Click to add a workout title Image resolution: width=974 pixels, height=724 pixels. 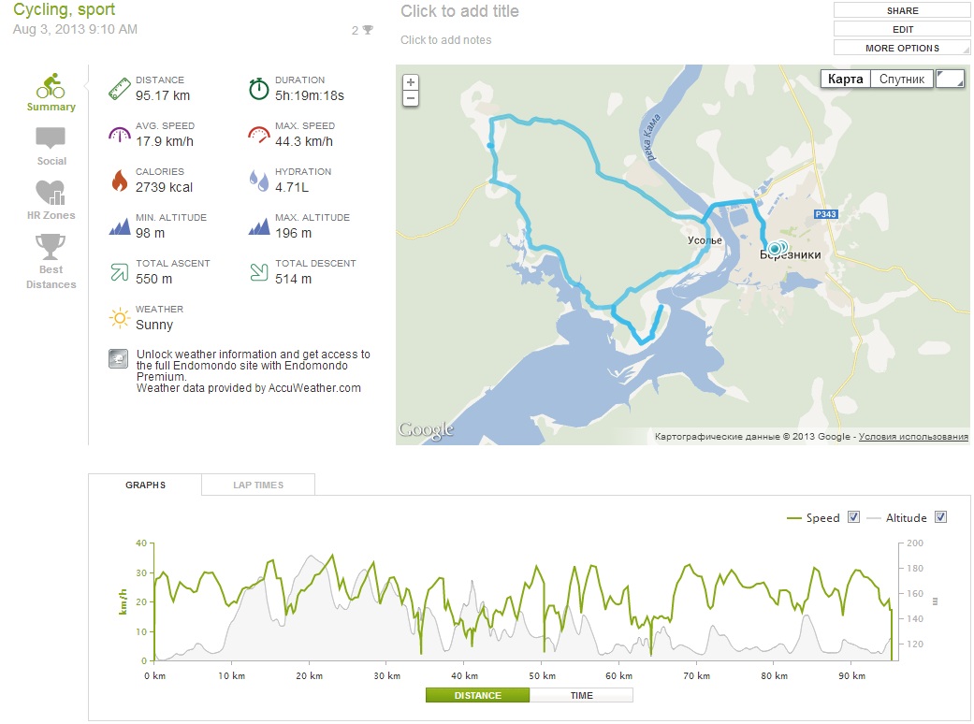[x=459, y=11]
